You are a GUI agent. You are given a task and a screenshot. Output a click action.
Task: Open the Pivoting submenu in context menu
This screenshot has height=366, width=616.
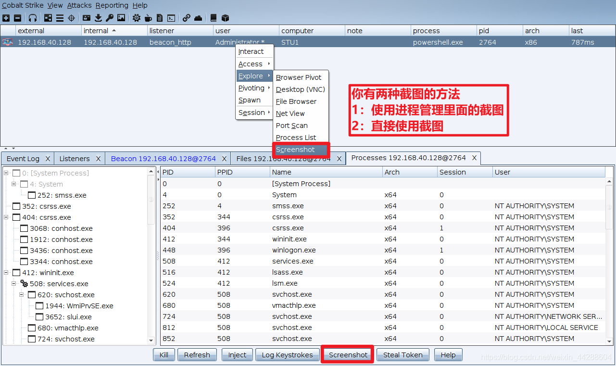[x=254, y=88]
